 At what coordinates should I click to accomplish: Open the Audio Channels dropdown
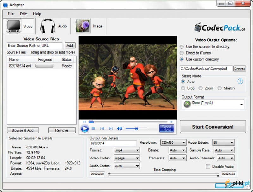[x=225, y=158]
